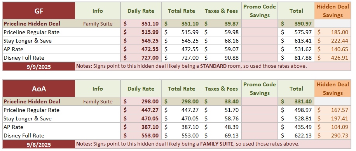Select the AoA AP Rate total 435.49
The width and height of the screenshot is (356, 151).
(x=296, y=127)
